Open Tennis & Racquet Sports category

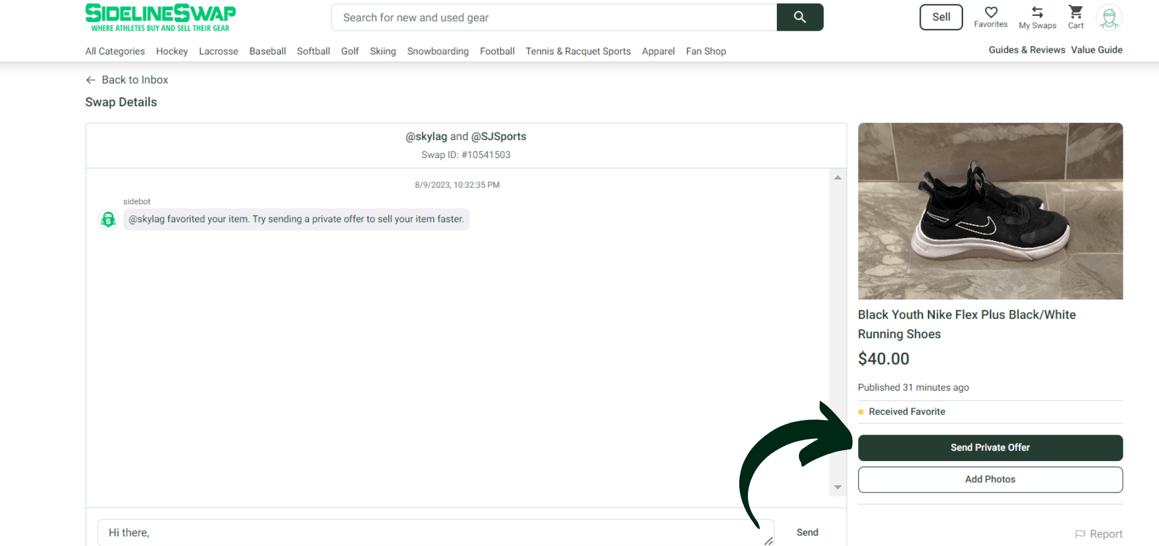(578, 51)
